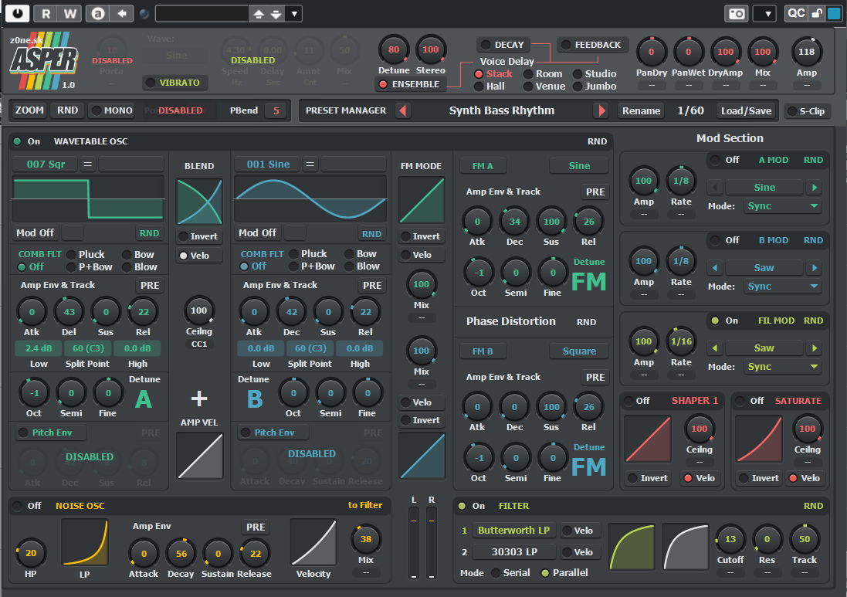Go to next preset with red right arrow
The image size is (847, 597).
[x=601, y=110]
